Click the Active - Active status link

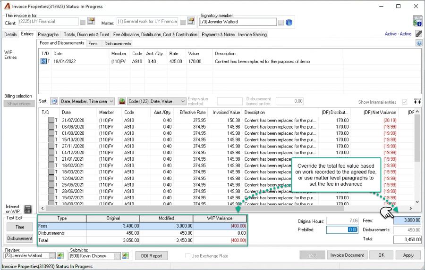pyautogui.click(x=398, y=34)
